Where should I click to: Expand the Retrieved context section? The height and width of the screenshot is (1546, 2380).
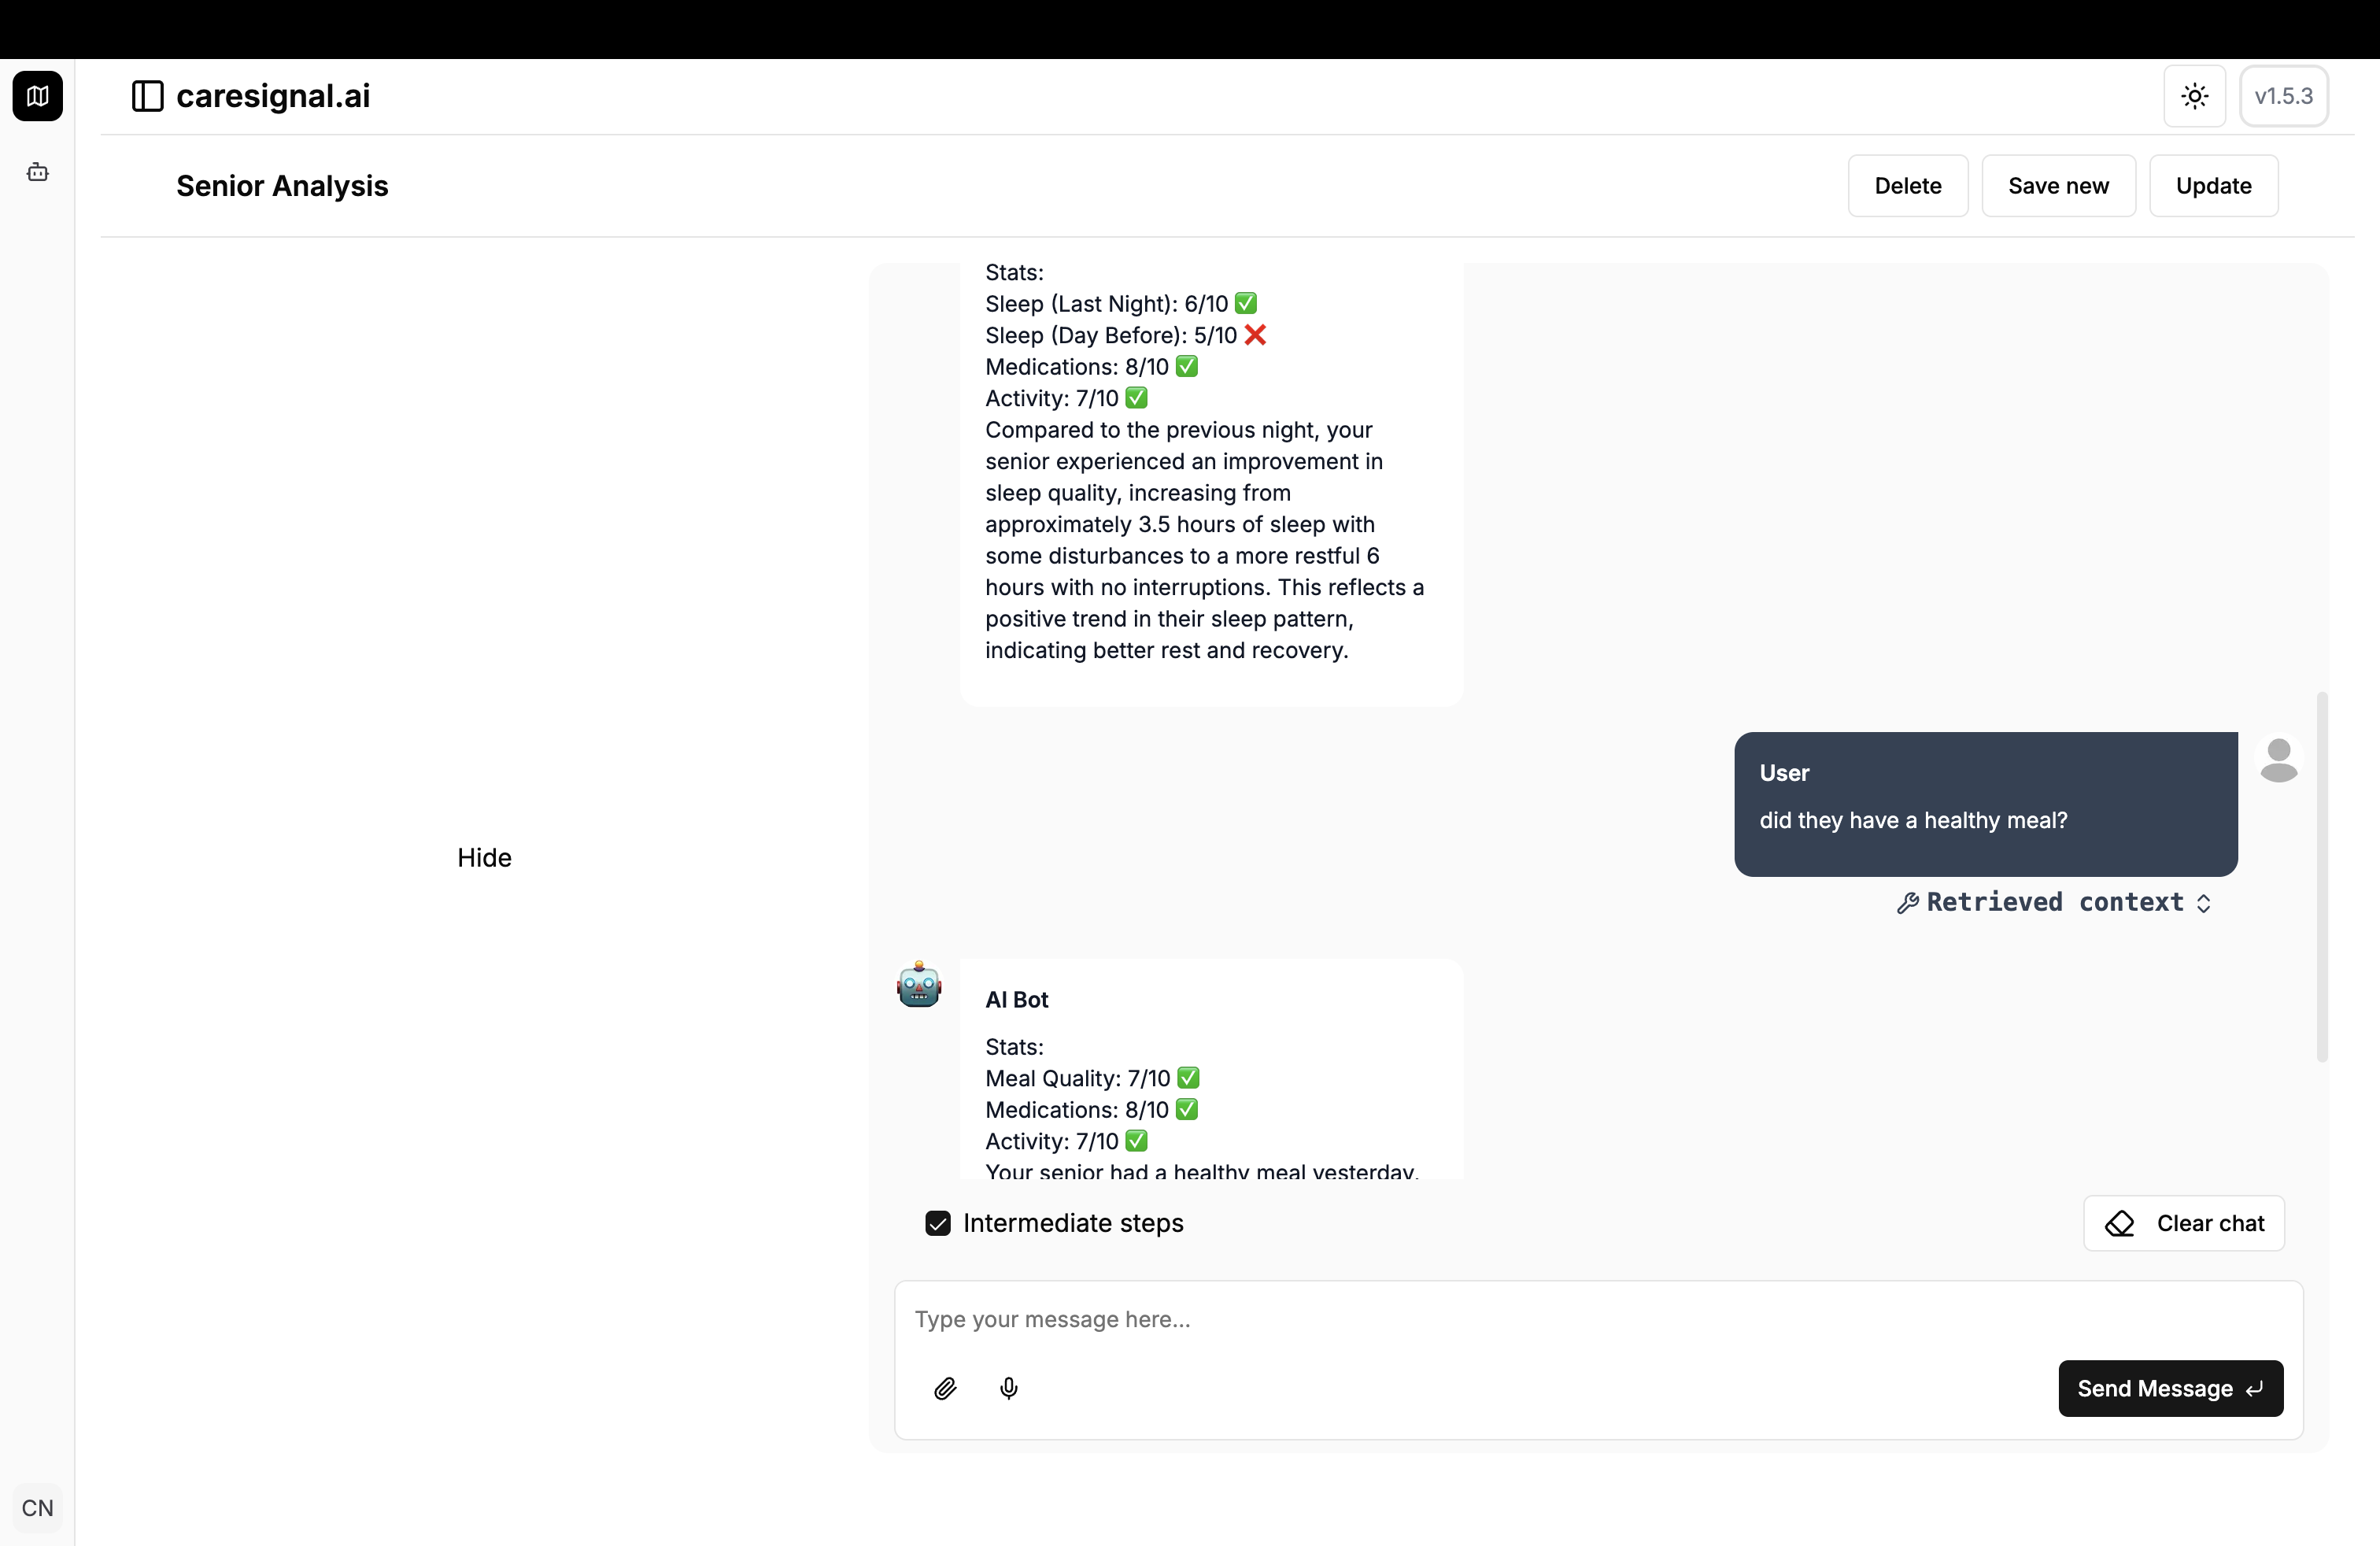tap(2054, 903)
